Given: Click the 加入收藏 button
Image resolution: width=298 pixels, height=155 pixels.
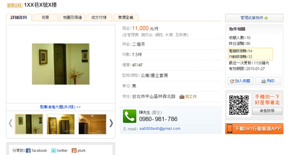Looking at the screenshot, I should point(240,81).
